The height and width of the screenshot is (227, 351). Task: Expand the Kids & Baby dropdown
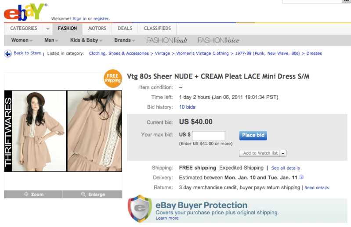coord(86,40)
